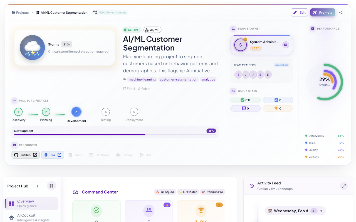Image resolution: width=356 pixels, height=222 pixels.
Task: Click the add widget icon in Project Hub
Action: (51, 186)
